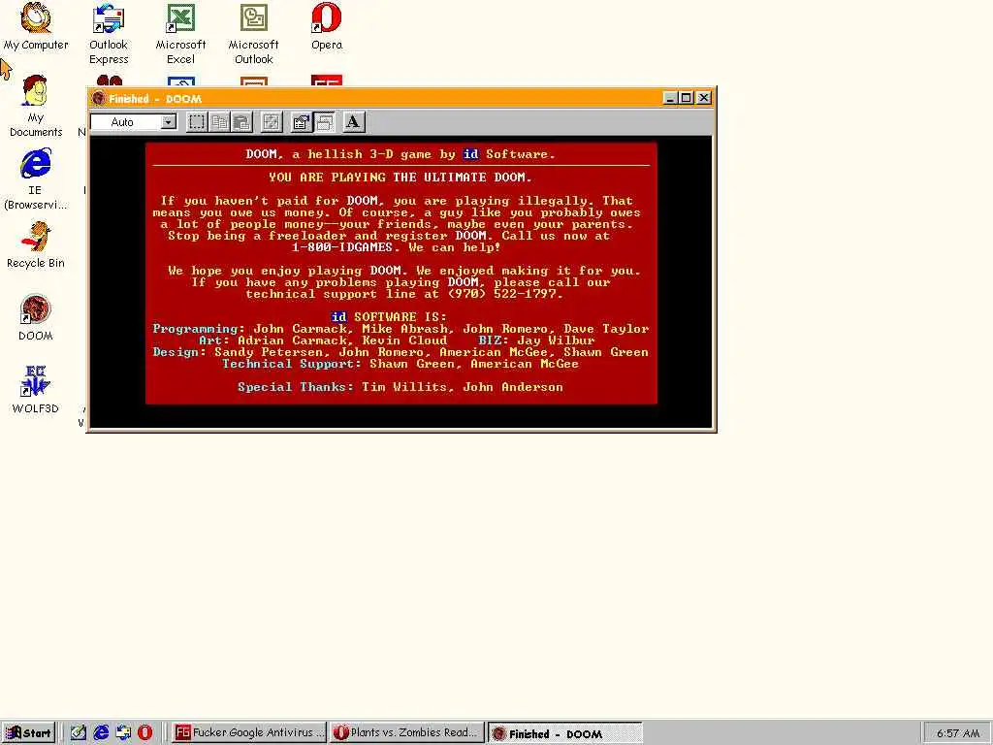Click the '1-800-IDGAMES. We can help!' line
The height and width of the screenshot is (745, 993).
397,247
